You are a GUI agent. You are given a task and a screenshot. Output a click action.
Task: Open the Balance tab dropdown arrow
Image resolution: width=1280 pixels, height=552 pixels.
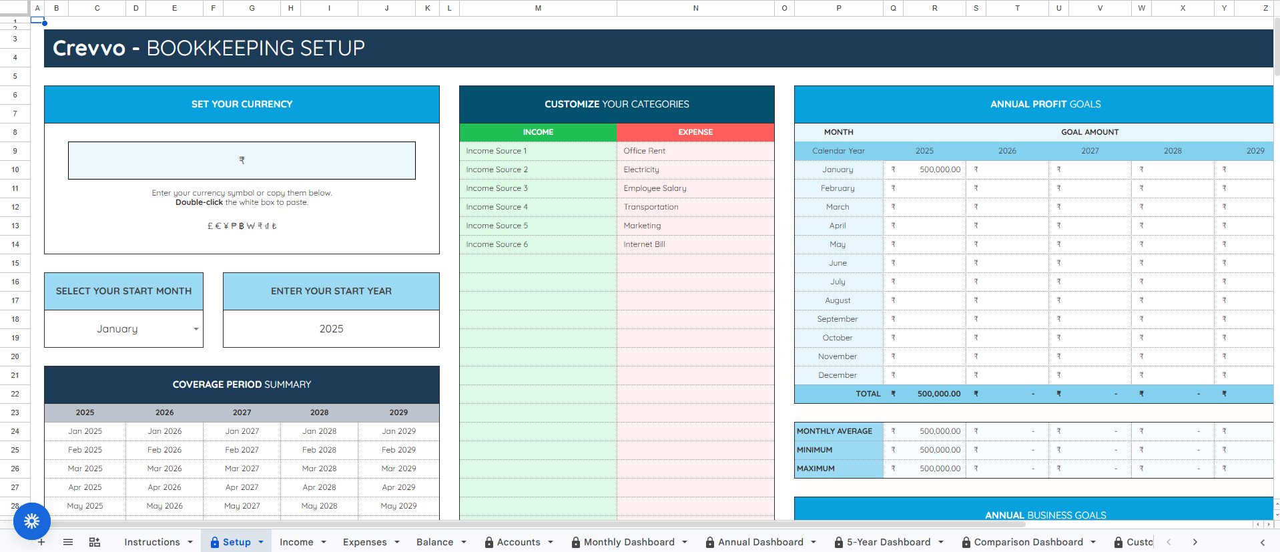click(464, 542)
